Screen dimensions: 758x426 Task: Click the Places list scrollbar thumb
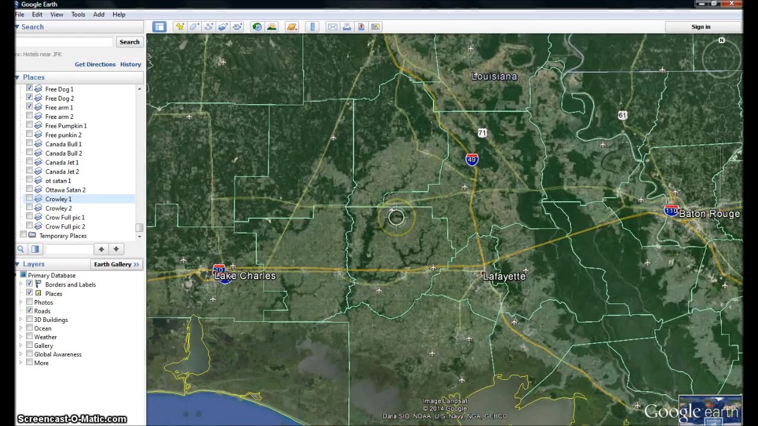click(139, 227)
